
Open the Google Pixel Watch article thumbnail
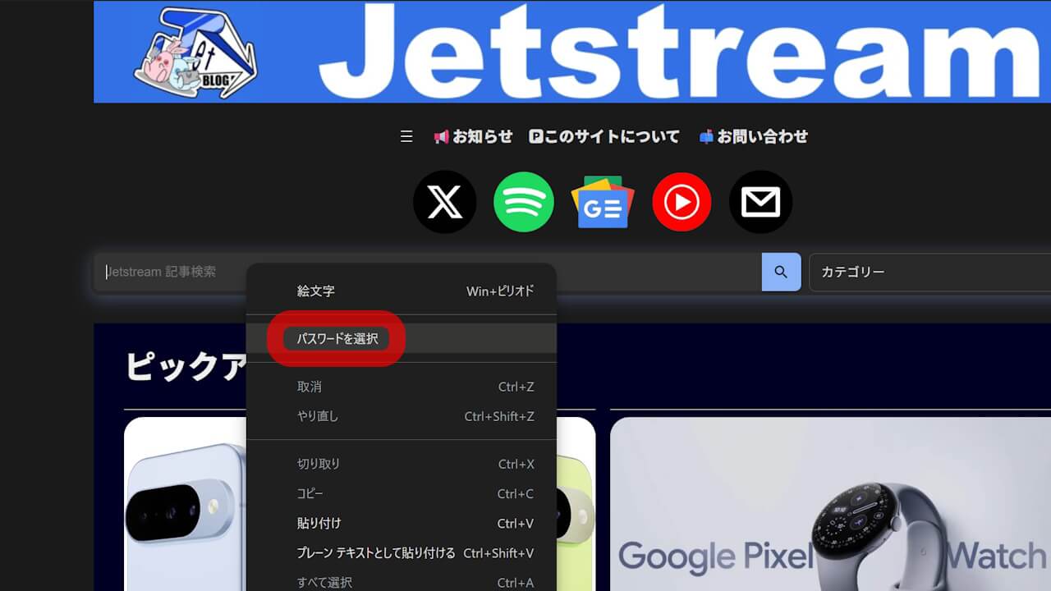[x=830, y=504]
